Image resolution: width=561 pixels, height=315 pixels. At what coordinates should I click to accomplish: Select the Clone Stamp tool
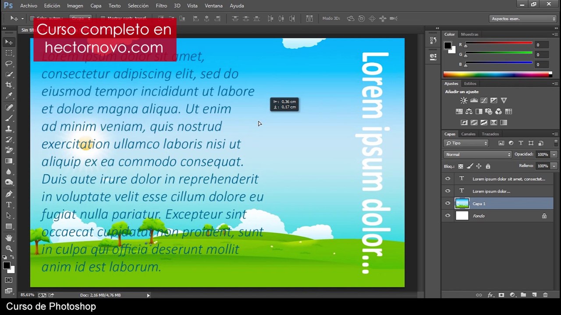[x=9, y=129]
